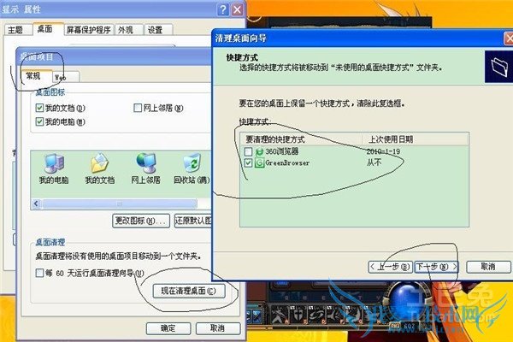Click the icon list left scroll arrow
This screenshot has height=342, width=513.
tap(36, 203)
